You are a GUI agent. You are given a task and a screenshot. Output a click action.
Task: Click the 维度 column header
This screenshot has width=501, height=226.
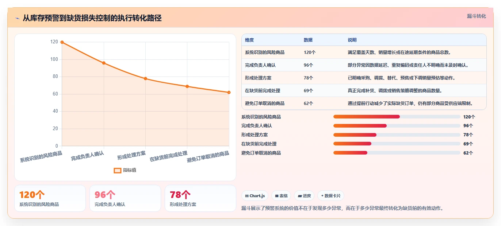click(249, 40)
